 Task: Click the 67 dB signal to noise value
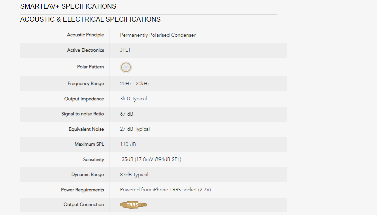(x=126, y=114)
